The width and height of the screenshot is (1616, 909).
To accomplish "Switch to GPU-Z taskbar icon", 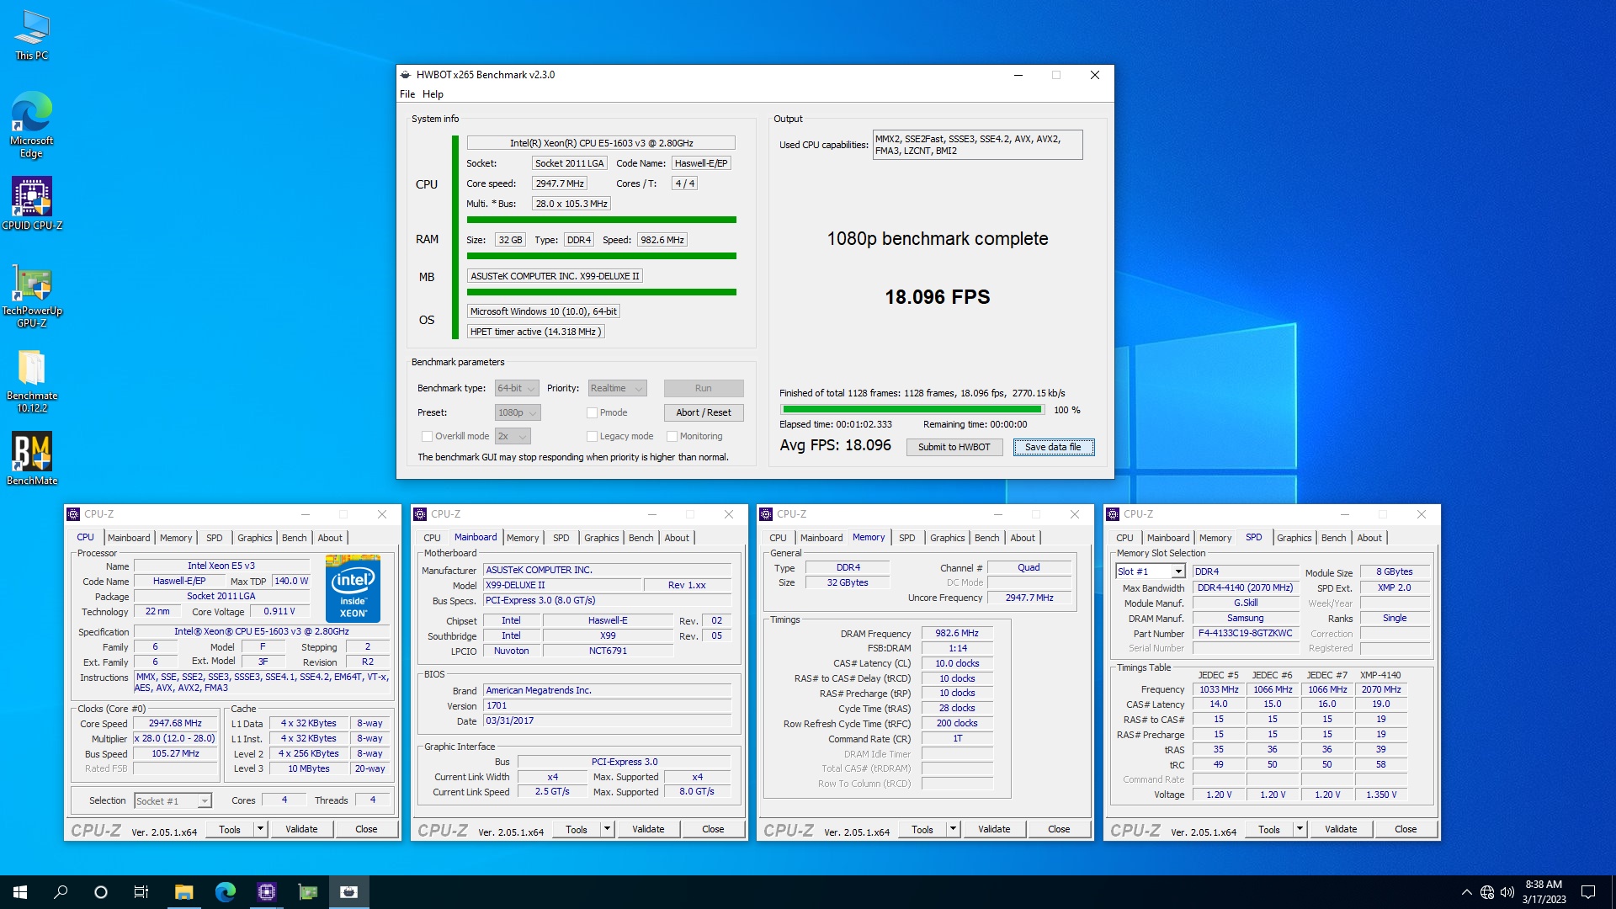I will [x=307, y=892].
